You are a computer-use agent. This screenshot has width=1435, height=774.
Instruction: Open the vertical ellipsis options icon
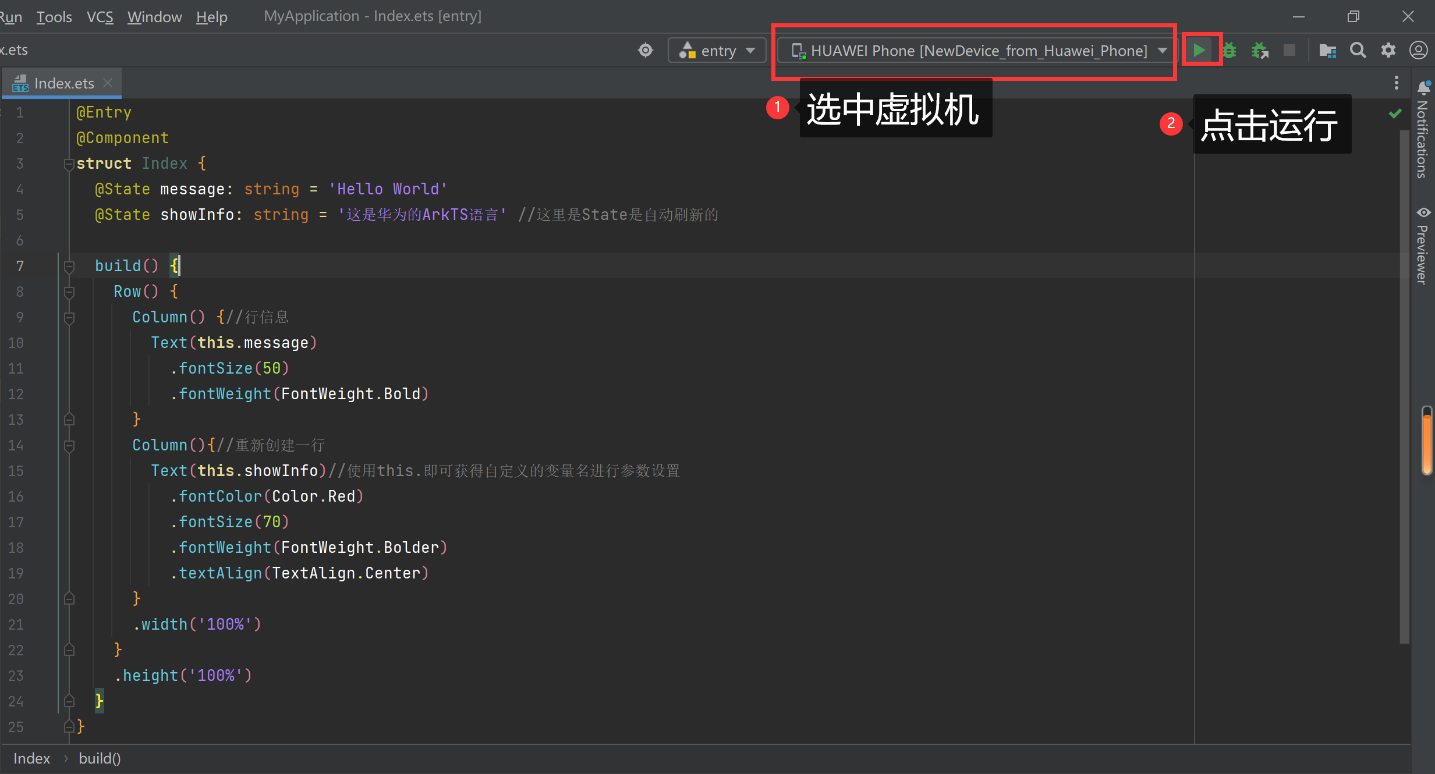tap(1397, 83)
